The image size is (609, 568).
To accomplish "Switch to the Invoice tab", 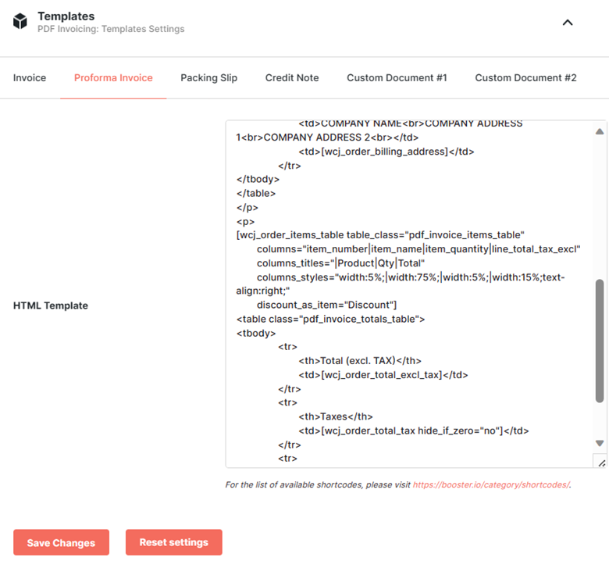I will coord(30,78).
